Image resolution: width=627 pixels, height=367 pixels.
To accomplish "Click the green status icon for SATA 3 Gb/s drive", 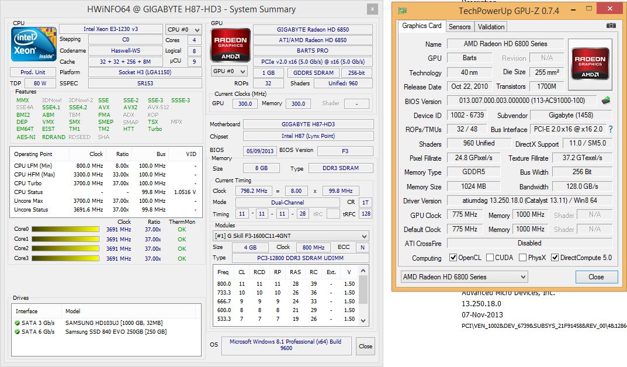I will click(x=17, y=323).
